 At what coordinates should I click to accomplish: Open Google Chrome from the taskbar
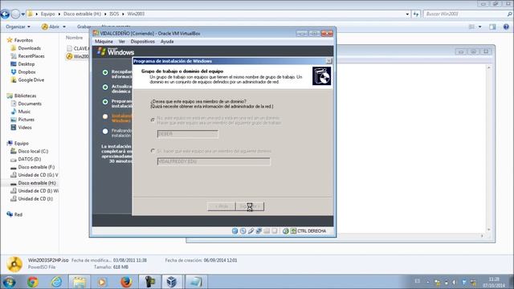click(32, 282)
